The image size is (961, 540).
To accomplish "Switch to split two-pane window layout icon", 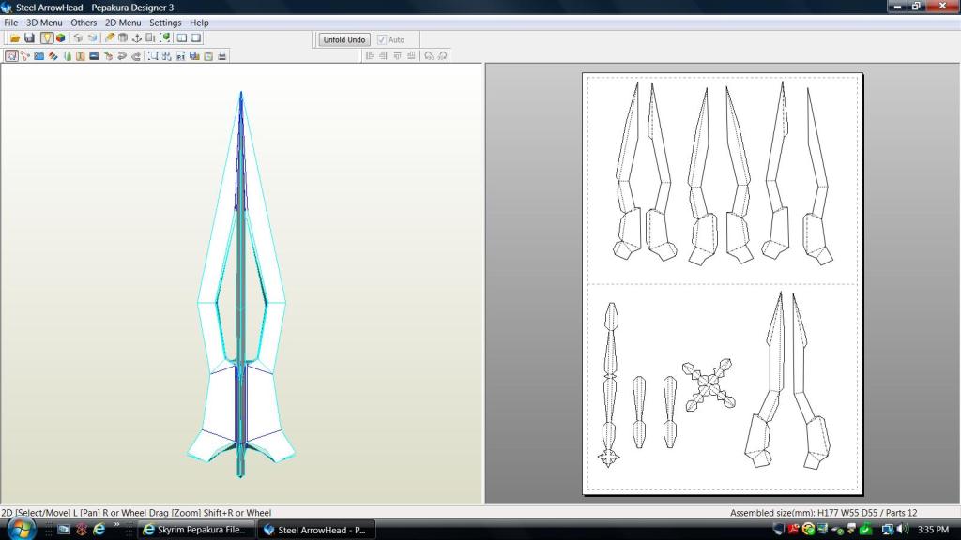I will tap(182, 37).
